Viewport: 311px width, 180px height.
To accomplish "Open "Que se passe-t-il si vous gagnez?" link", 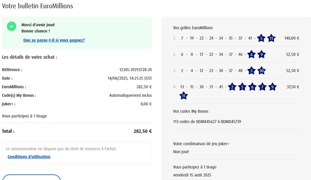I will 54,40.
